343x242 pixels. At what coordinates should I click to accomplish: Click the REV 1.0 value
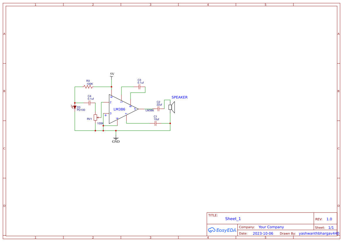(329, 219)
